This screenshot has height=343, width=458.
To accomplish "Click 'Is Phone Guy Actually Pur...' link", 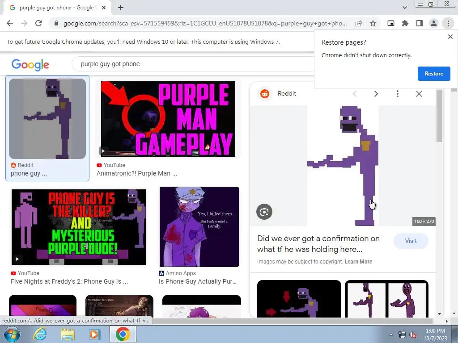I will click(x=197, y=281).
